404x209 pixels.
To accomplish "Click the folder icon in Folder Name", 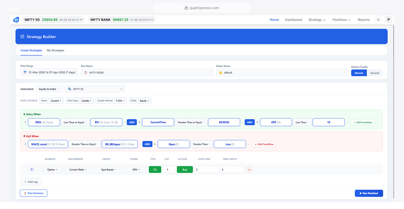I will (x=220, y=73).
